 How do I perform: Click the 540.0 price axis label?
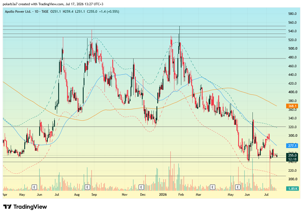(292, 31)
